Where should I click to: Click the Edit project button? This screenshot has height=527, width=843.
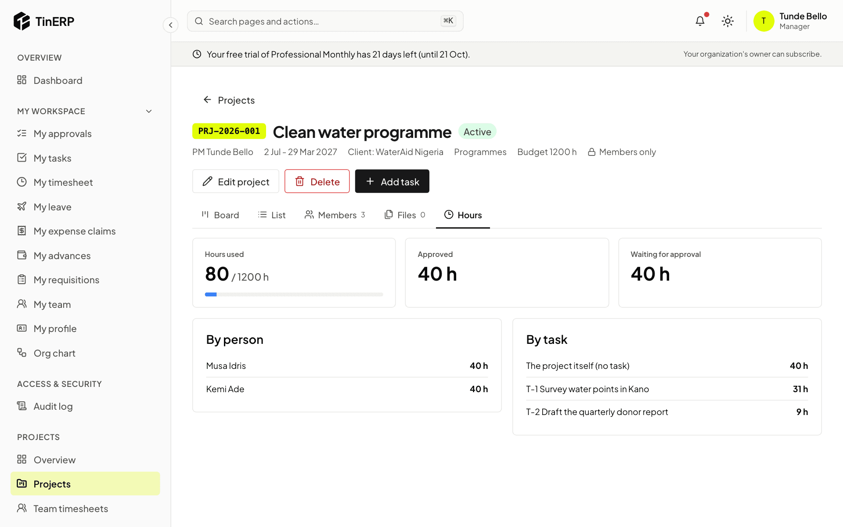(x=236, y=181)
